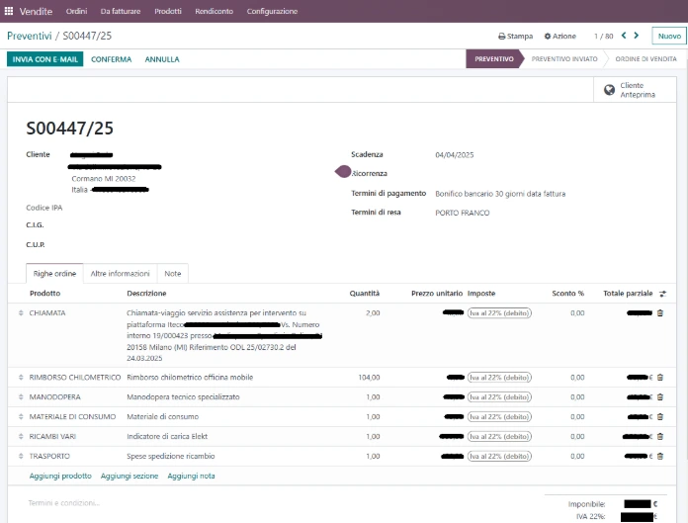Click the CONFERMA button
Viewport: 688px width, 523px height.
[111, 59]
